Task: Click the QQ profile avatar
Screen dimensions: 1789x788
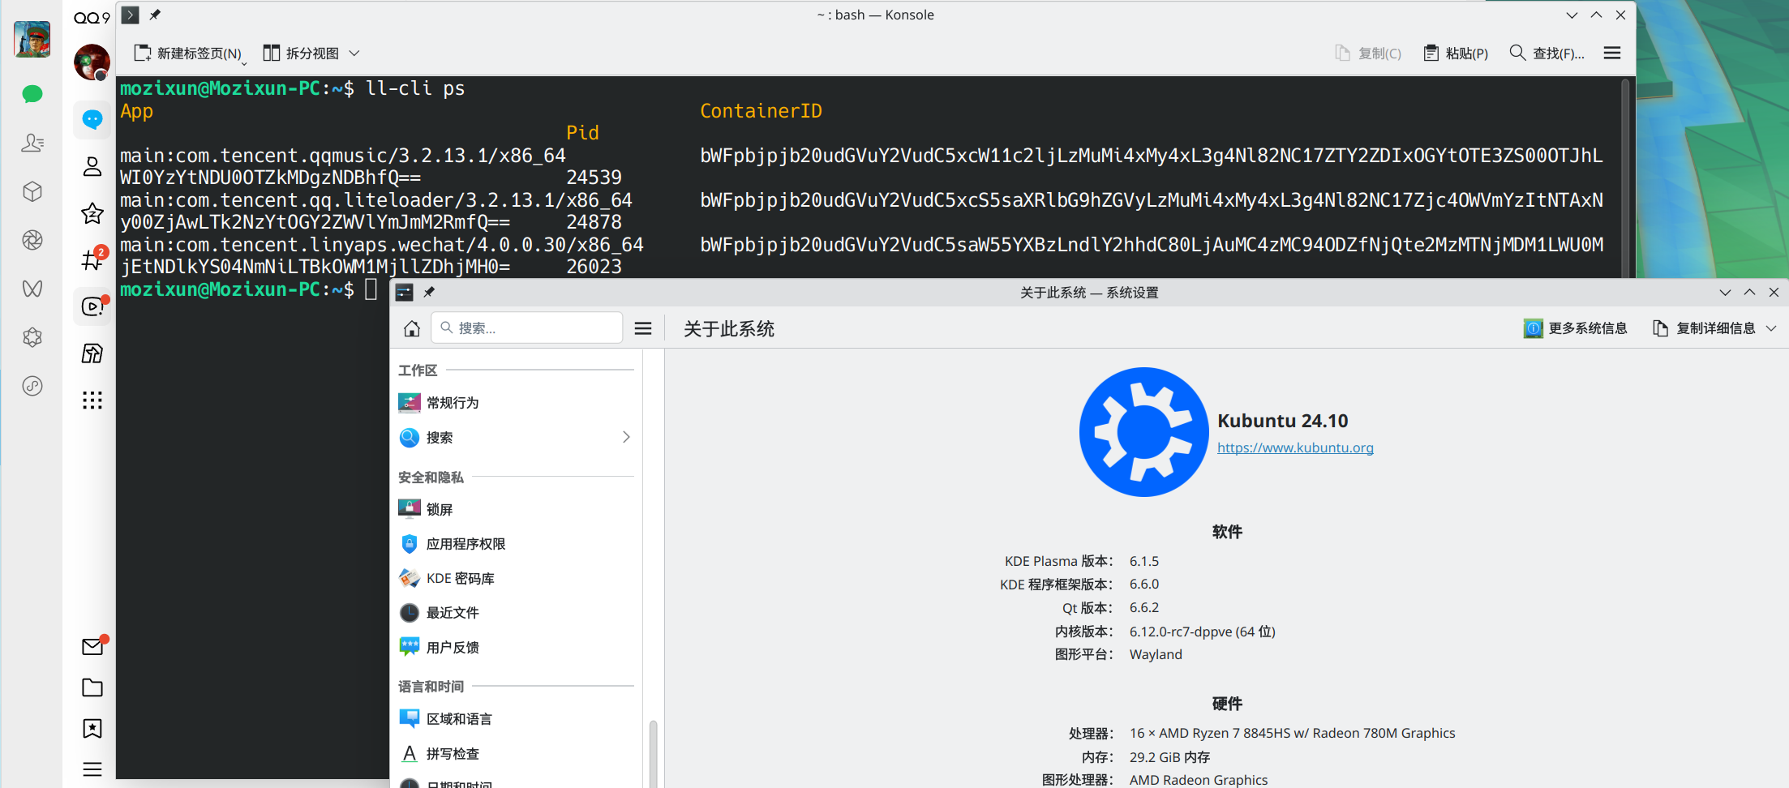Action: pos(92,62)
